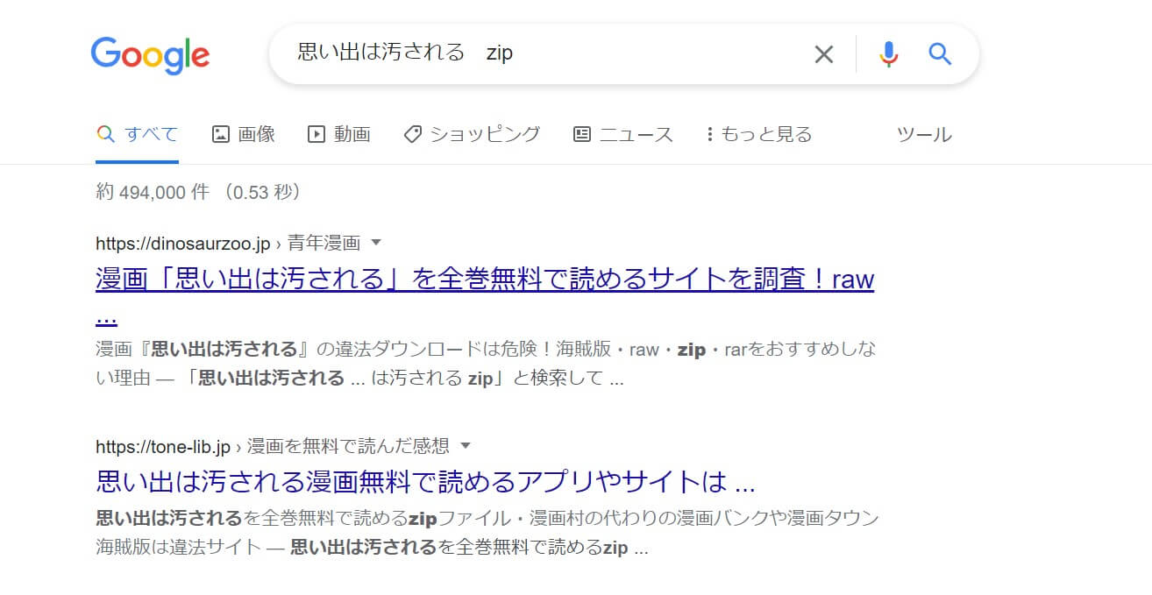1152x595 pixels.
Task: Open result 思い出は汚される漫画無料で読めるアプリやサイトは
Action: point(425,482)
